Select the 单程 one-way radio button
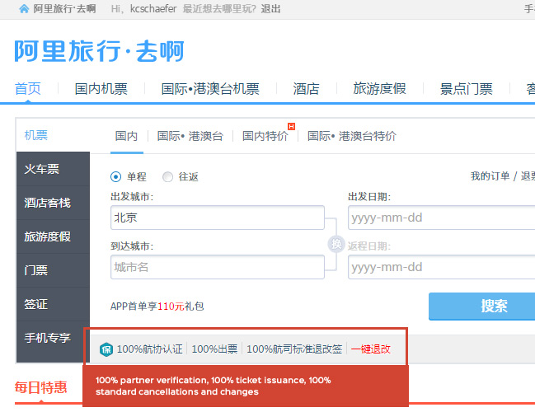 115,176
